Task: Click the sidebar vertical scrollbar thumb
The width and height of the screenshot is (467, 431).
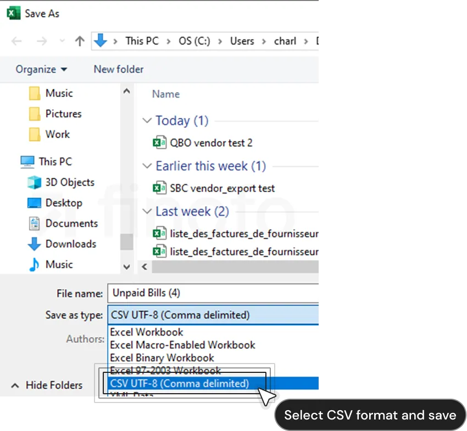Action: (x=126, y=242)
